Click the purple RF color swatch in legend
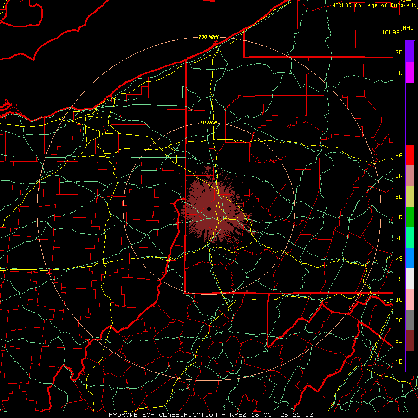This screenshot has height=418, width=418. (410, 52)
